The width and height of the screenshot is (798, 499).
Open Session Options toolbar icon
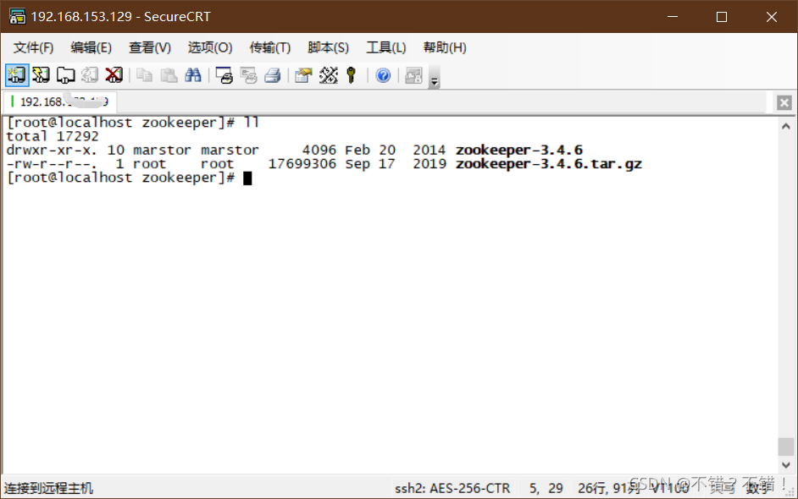pyautogui.click(x=303, y=76)
